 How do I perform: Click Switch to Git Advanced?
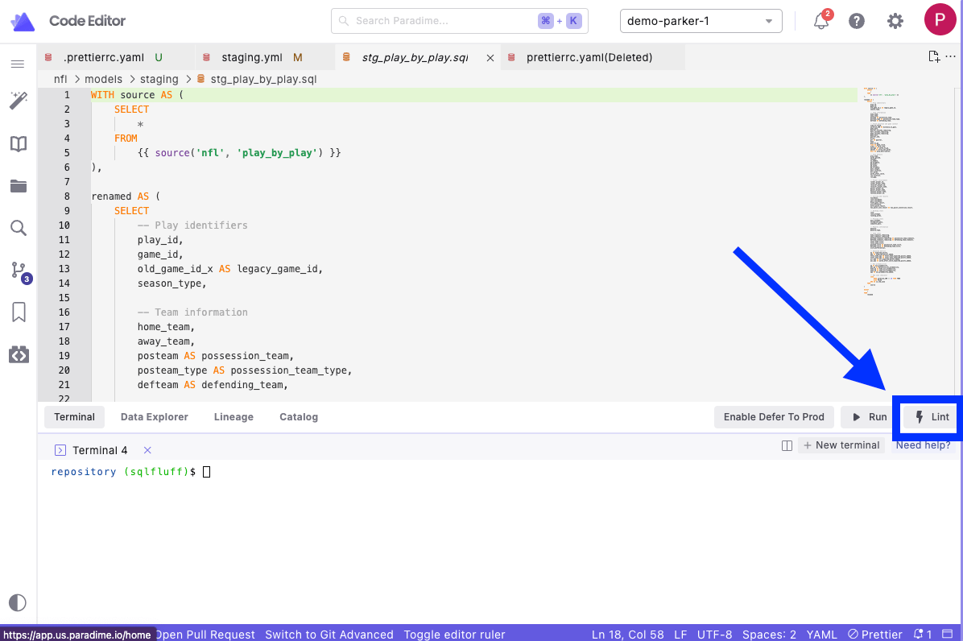[x=329, y=635]
